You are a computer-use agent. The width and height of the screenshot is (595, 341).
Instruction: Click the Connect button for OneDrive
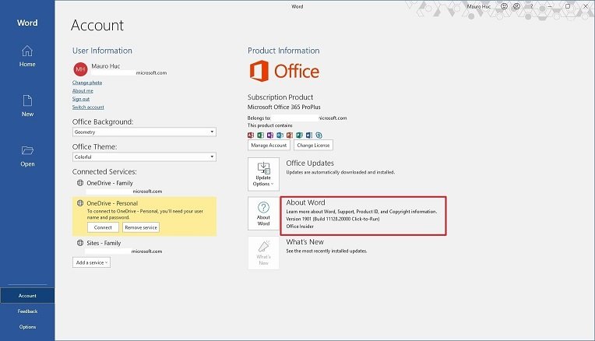(103, 227)
